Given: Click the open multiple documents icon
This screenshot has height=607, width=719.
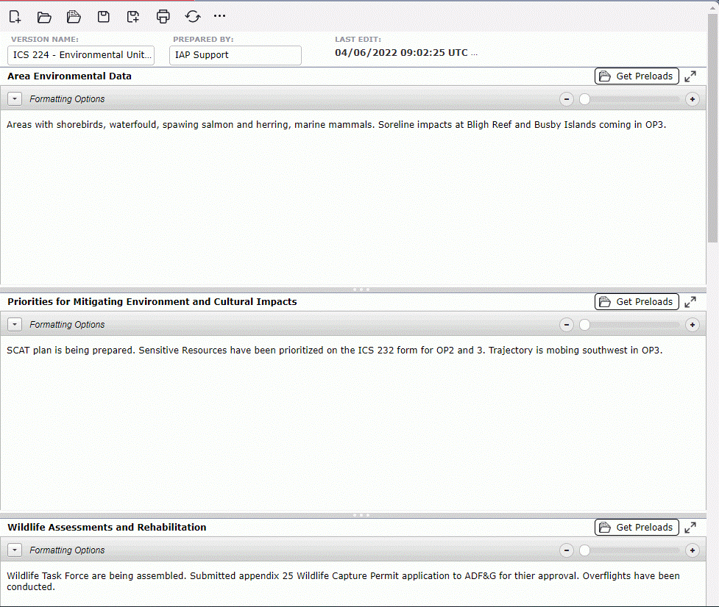Looking at the screenshot, I should tap(74, 17).
